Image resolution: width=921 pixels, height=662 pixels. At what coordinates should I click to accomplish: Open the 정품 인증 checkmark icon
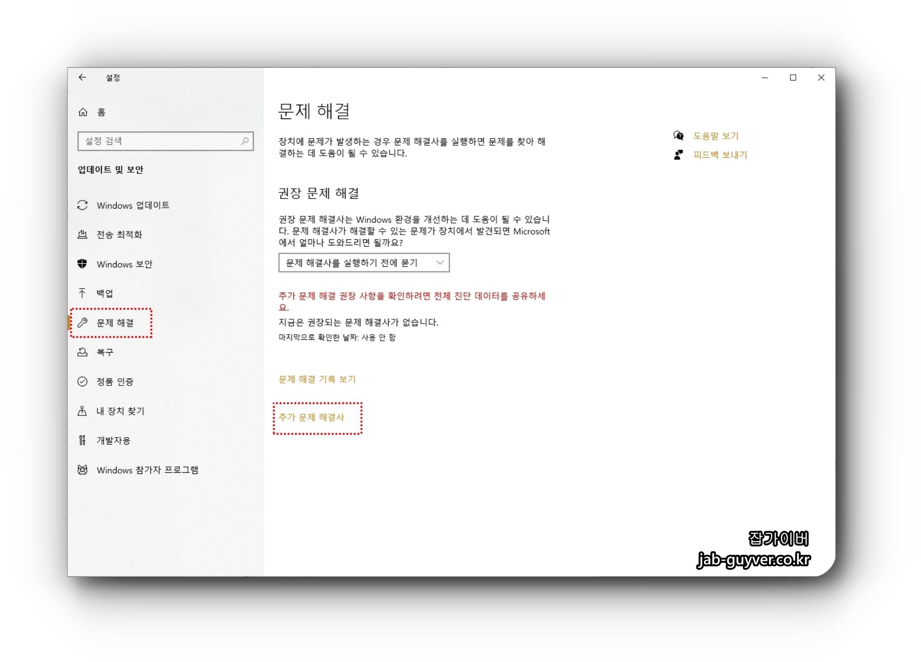[x=82, y=382]
